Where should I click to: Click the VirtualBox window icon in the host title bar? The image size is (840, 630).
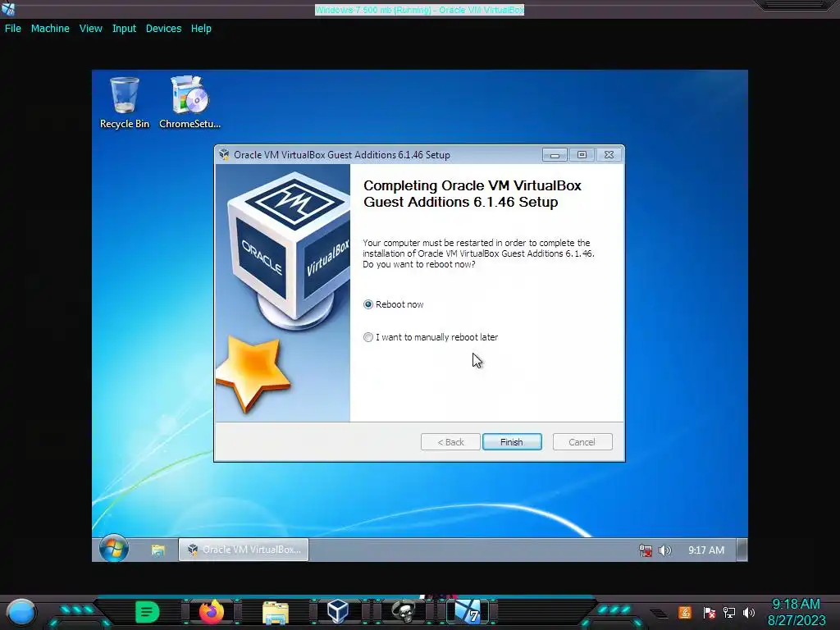[x=8, y=9]
